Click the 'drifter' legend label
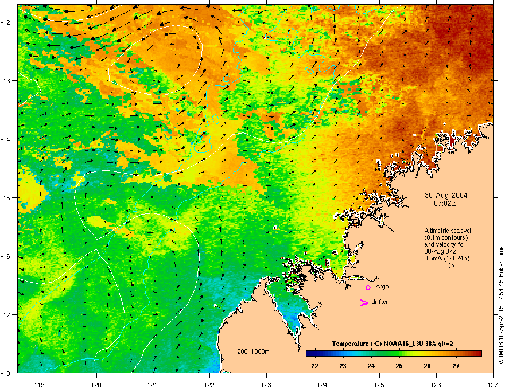 click(379, 302)
